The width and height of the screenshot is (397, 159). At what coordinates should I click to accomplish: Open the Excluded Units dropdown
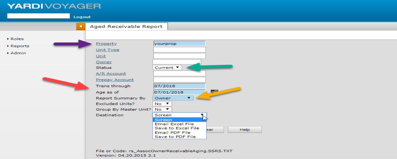162,104
